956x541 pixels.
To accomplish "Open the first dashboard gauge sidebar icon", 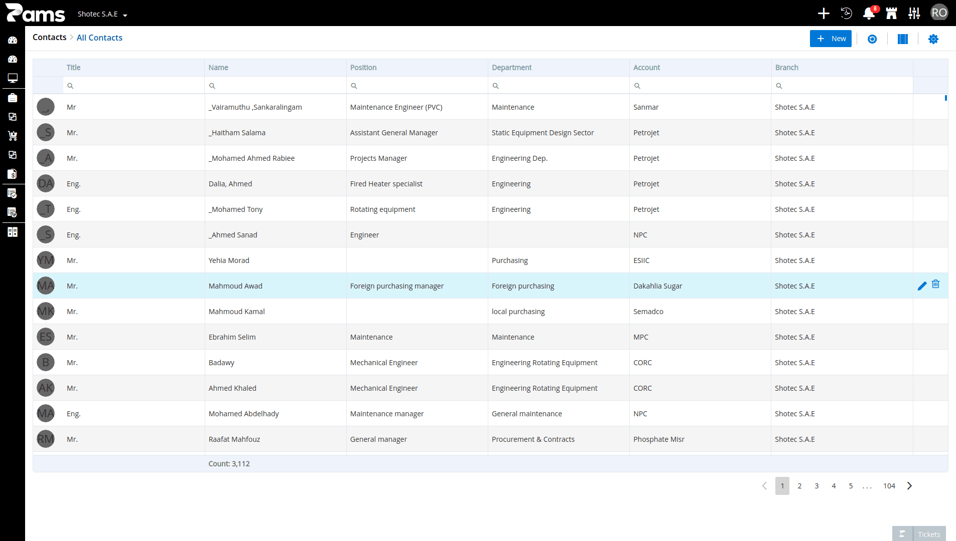I will [13, 40].
